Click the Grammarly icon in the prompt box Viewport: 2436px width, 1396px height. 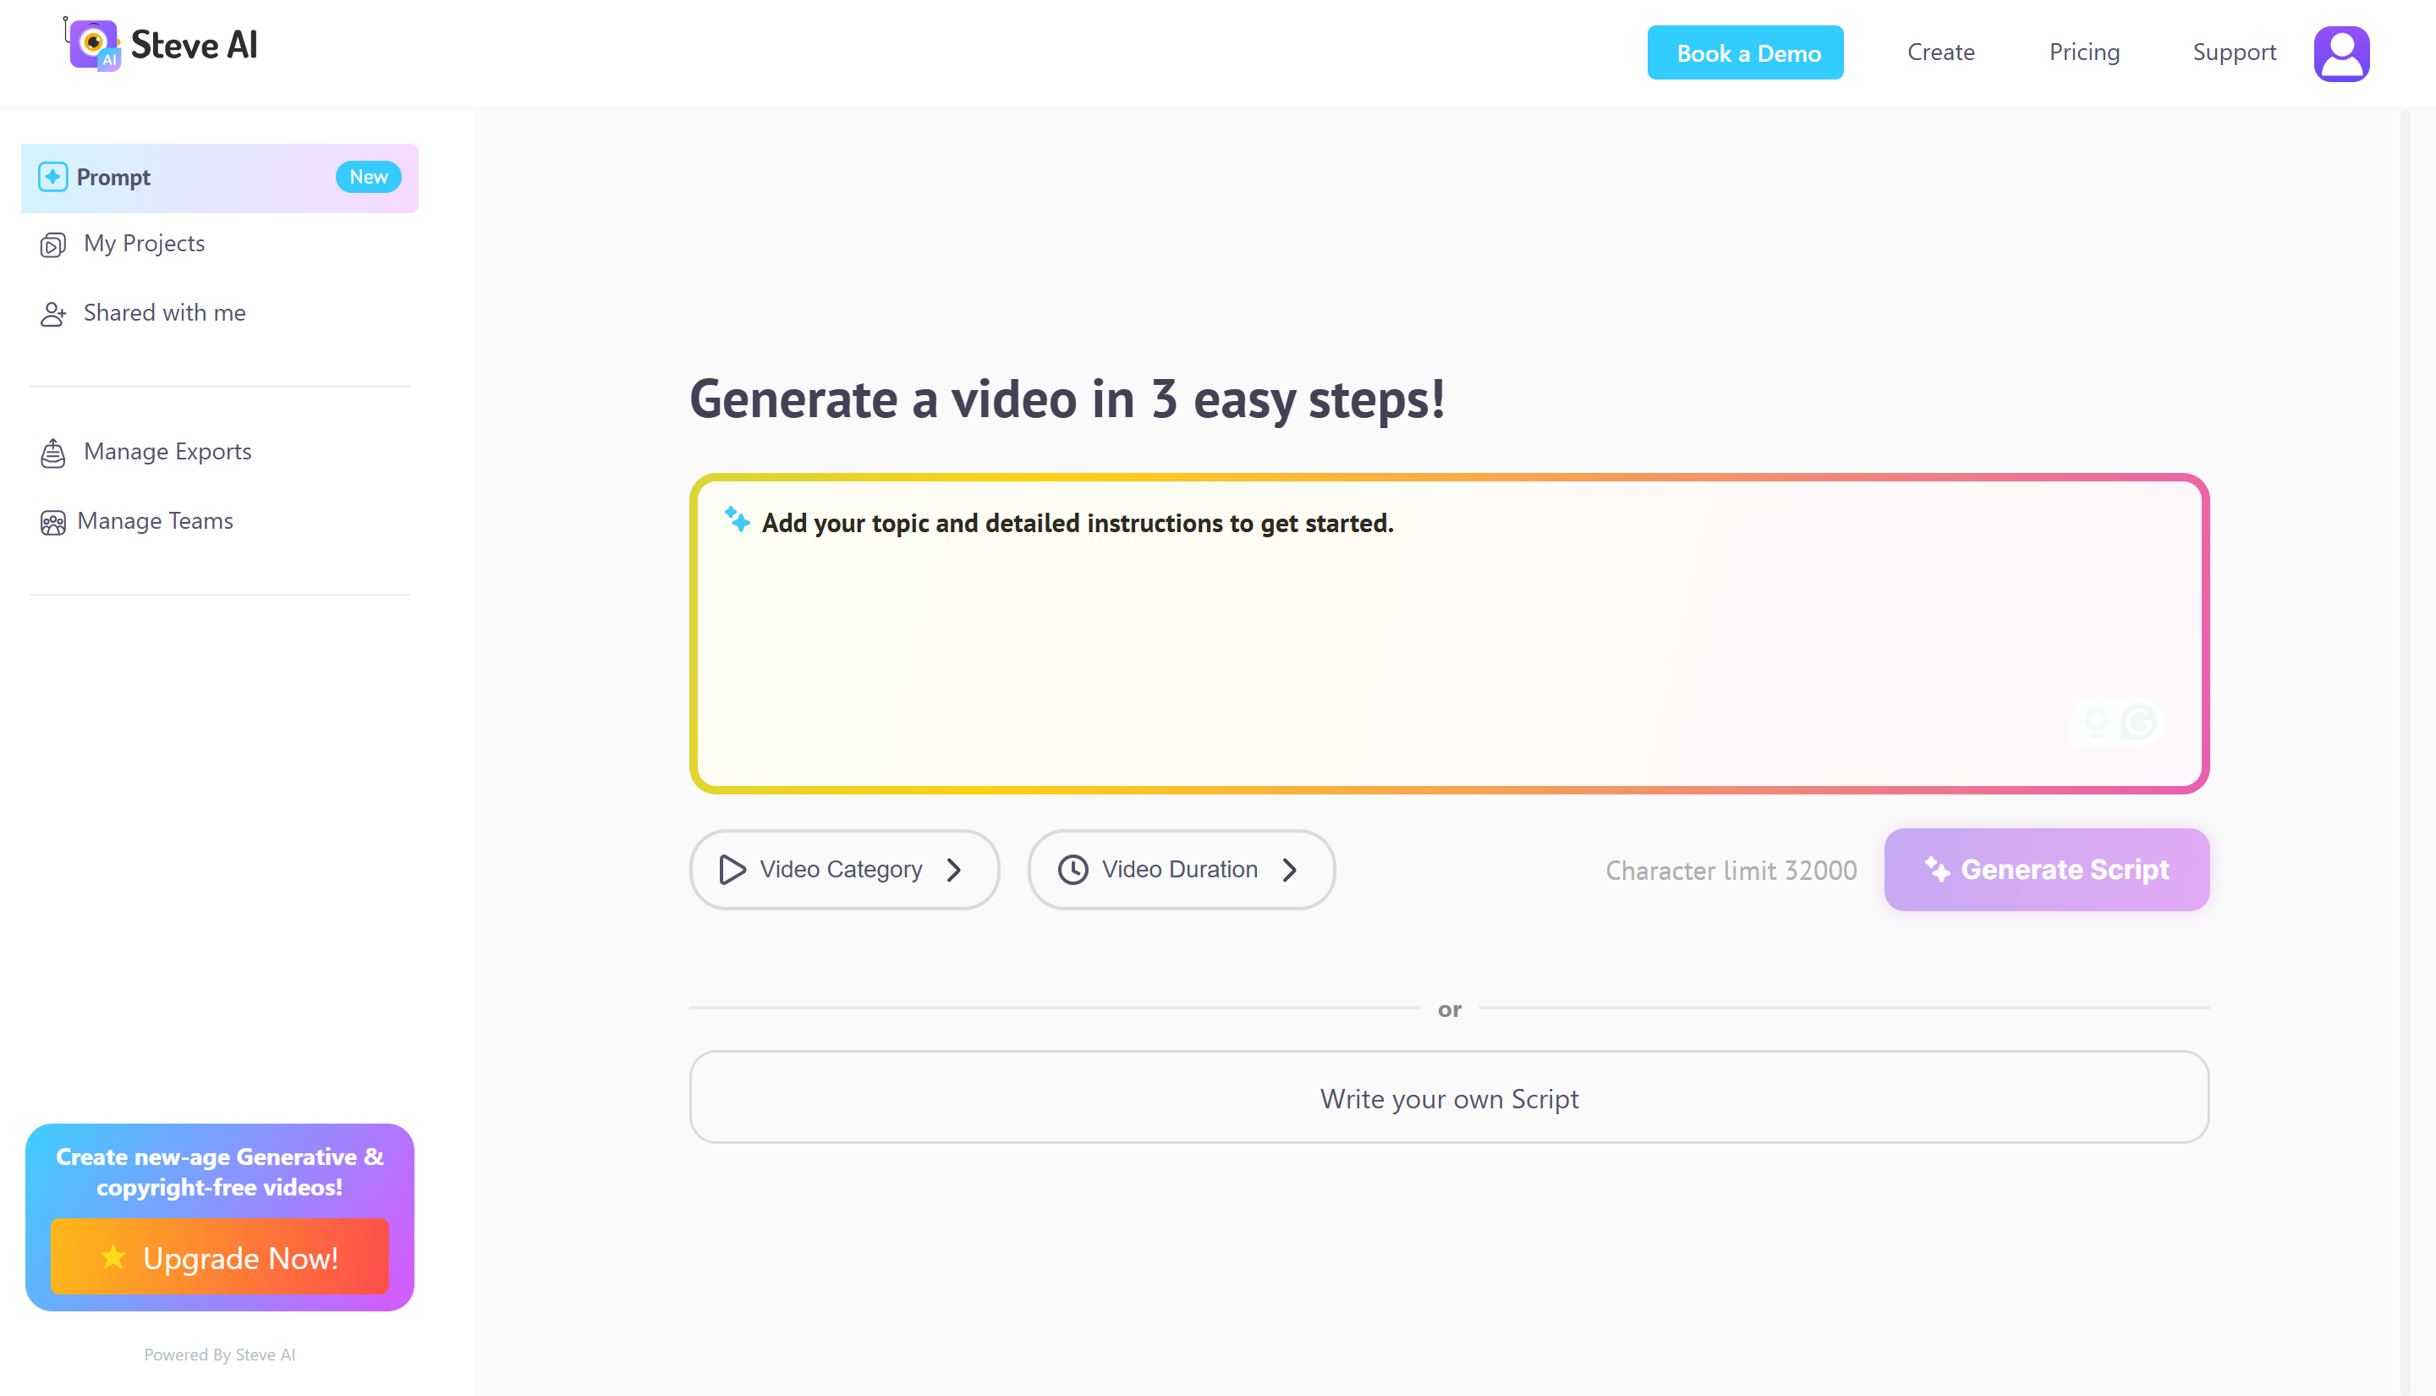coord(2139,722)
